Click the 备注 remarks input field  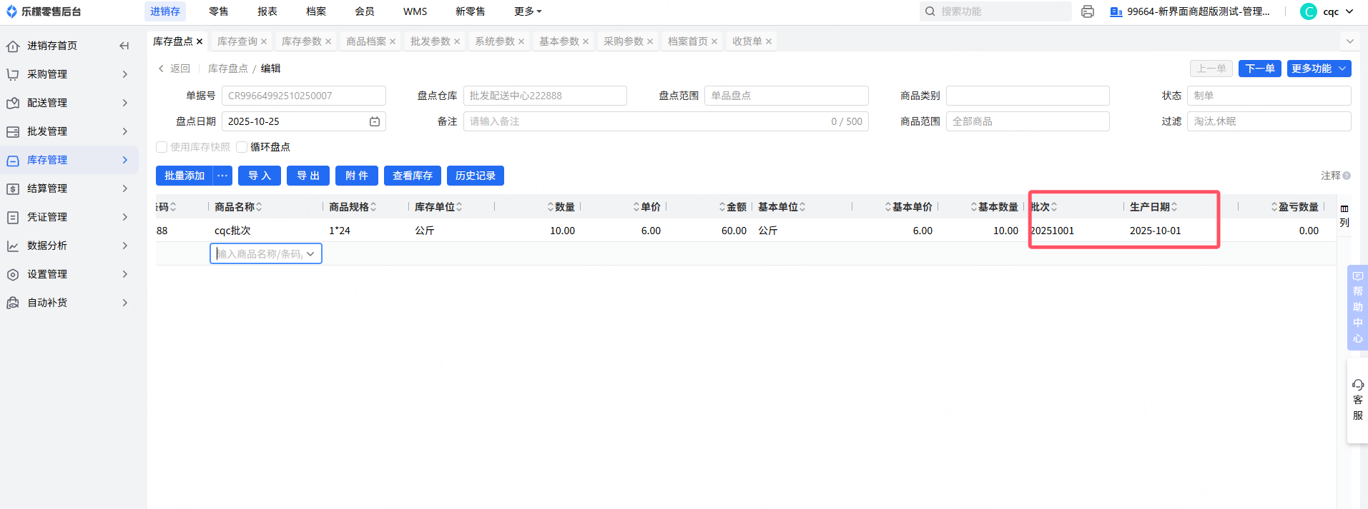666,121
